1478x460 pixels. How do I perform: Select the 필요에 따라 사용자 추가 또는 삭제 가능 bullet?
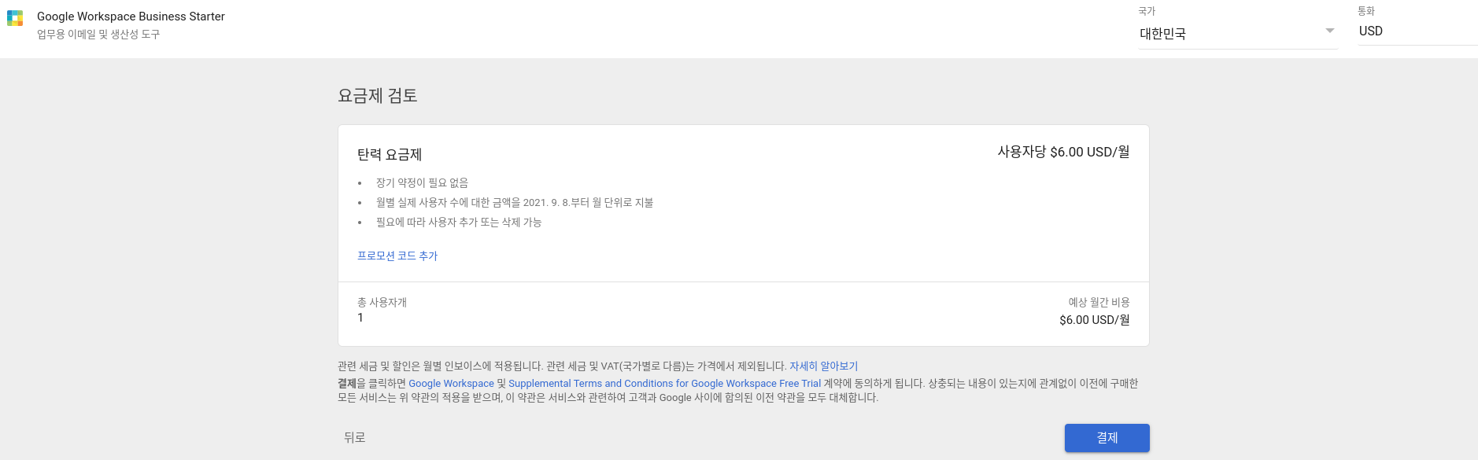(459, 223)
